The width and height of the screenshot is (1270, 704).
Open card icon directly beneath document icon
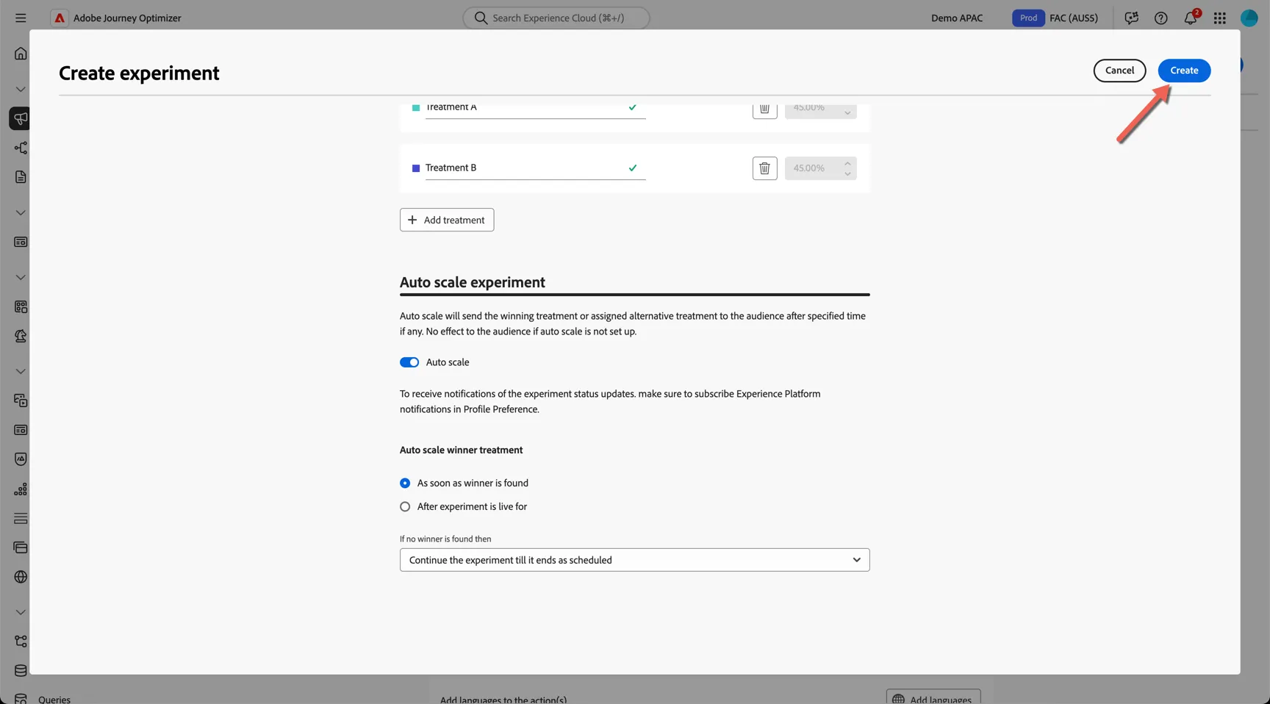click(x=21, y=242)
